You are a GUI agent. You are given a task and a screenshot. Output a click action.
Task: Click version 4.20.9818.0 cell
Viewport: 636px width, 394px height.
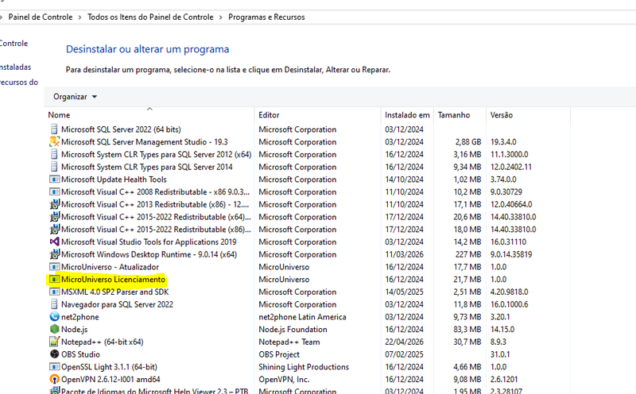click(x=509, y=292)
